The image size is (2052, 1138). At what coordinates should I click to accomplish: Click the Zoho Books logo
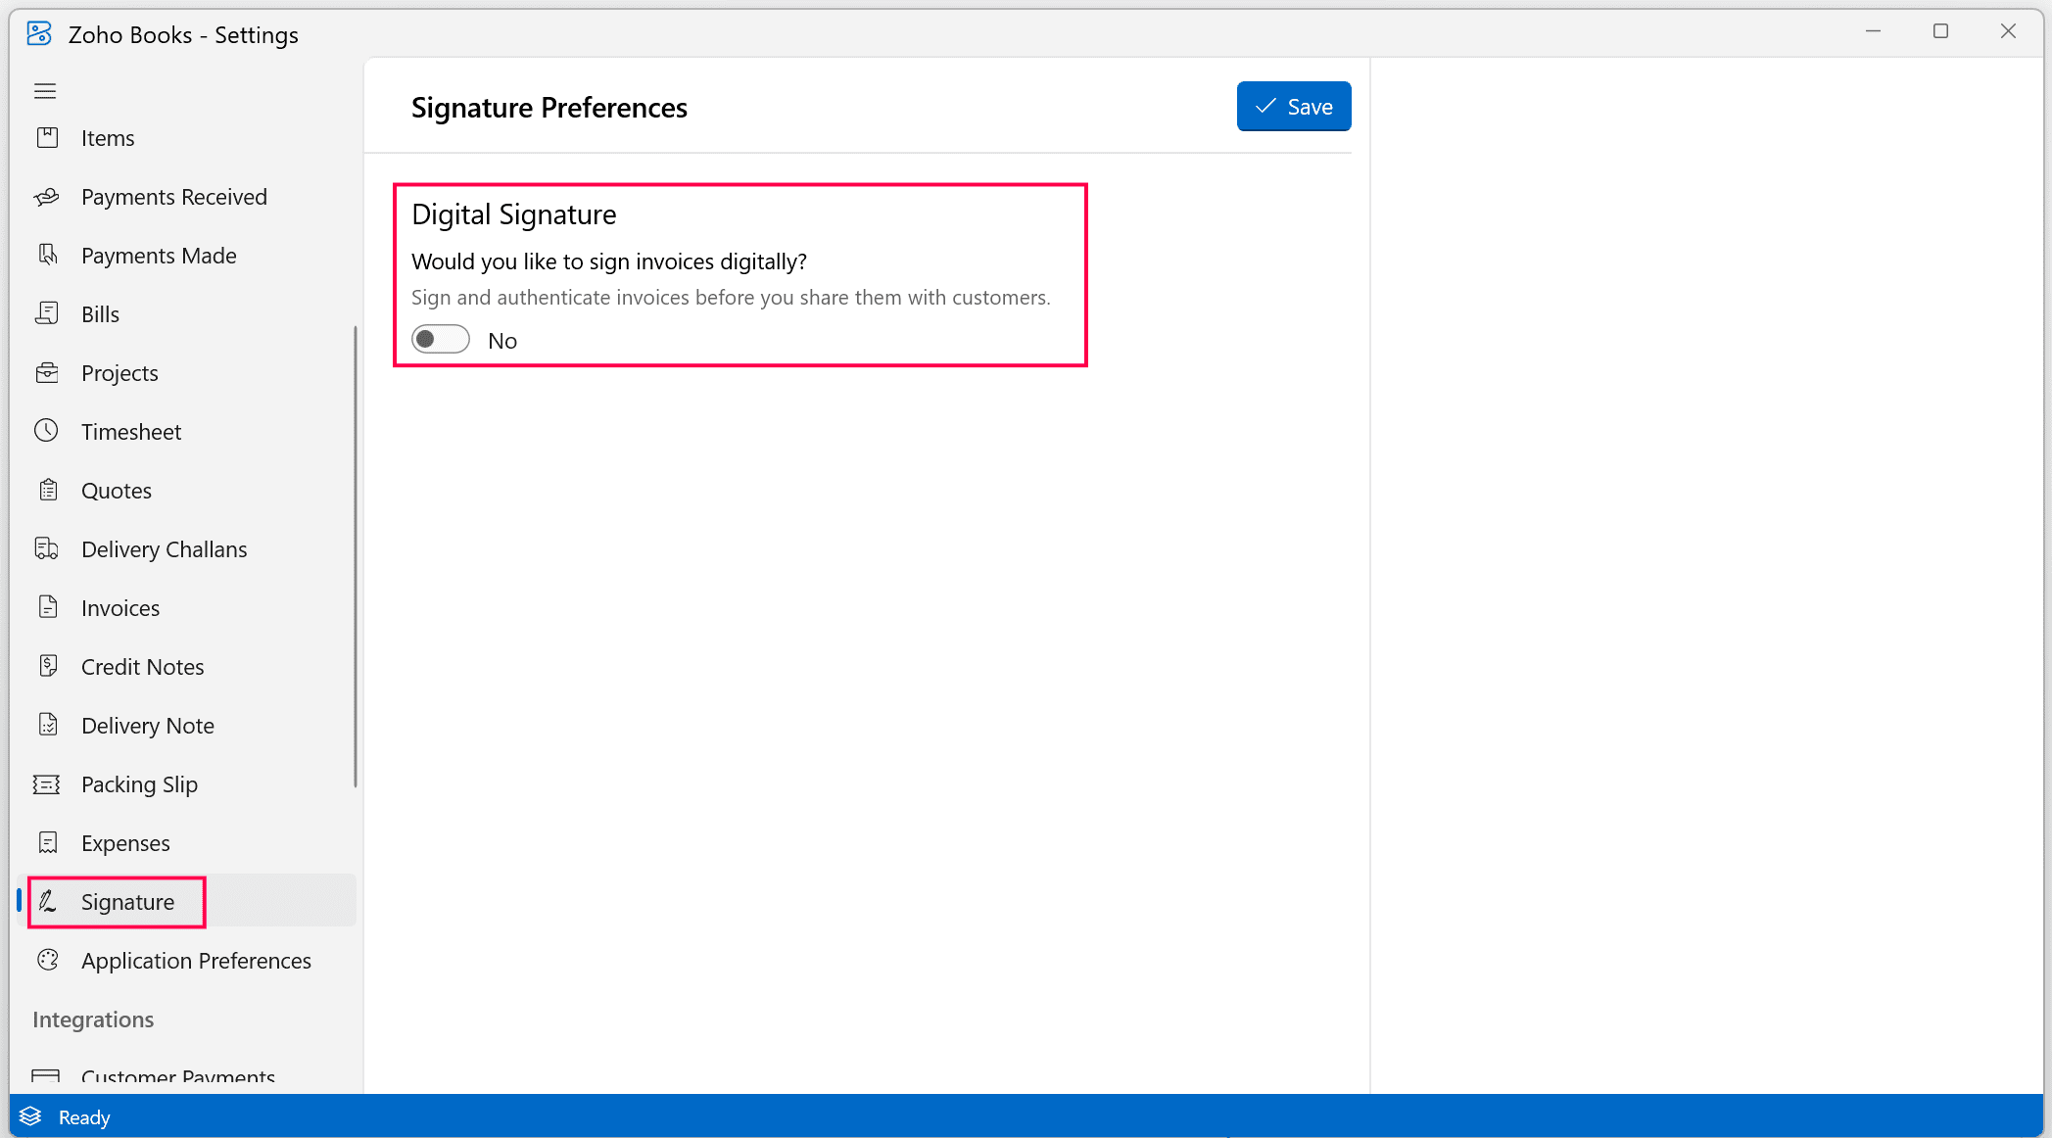38,33
